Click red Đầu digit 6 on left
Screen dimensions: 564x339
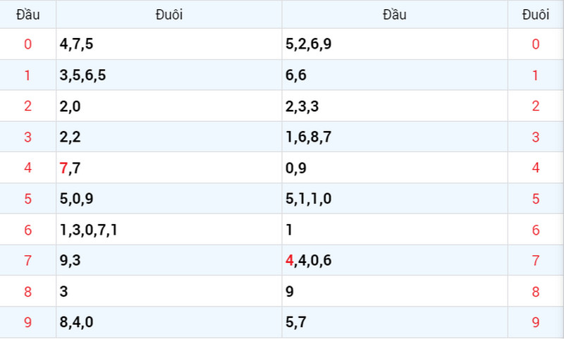[27, 230]
